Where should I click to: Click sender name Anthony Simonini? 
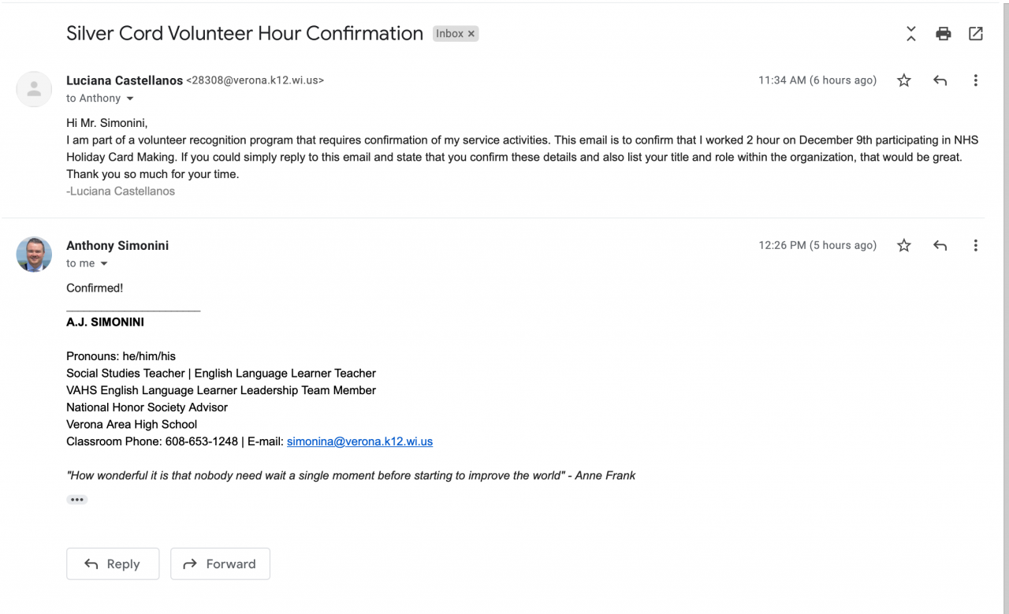click(117, 246)
